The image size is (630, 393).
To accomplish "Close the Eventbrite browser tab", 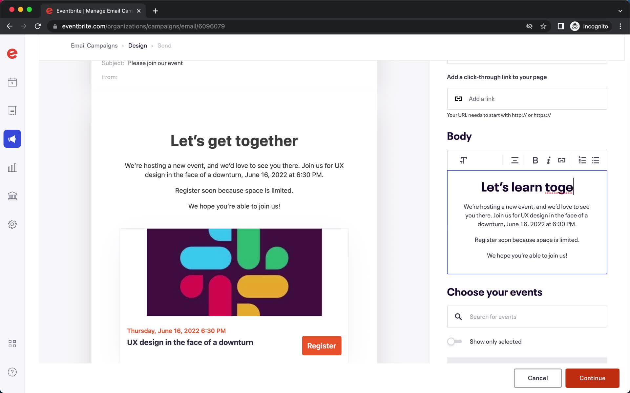I will (139, 11).
